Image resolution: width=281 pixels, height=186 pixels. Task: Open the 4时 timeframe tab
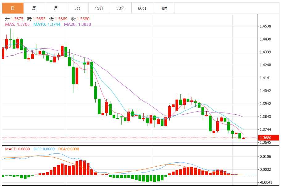tap(164, 8)
